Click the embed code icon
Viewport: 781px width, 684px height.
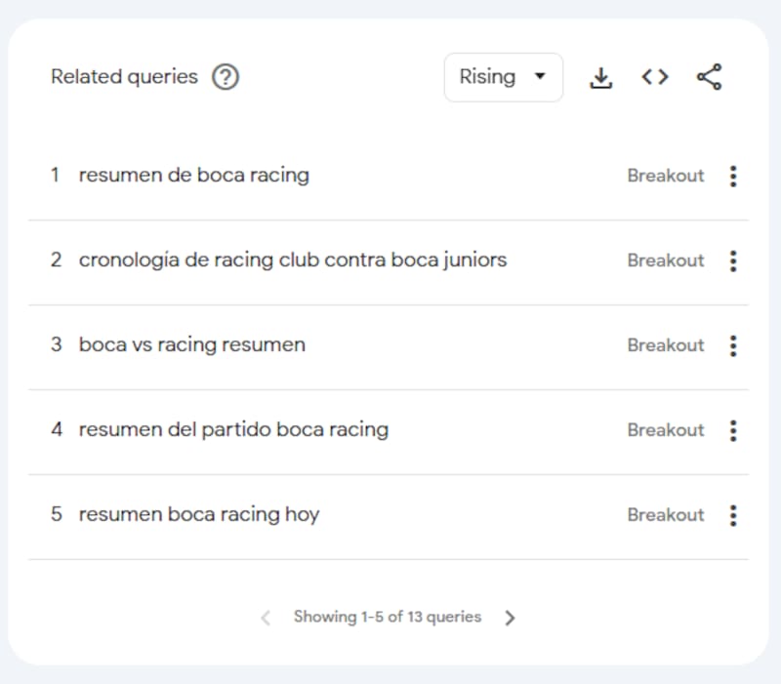pyautogui.click(x=654, y=77)
